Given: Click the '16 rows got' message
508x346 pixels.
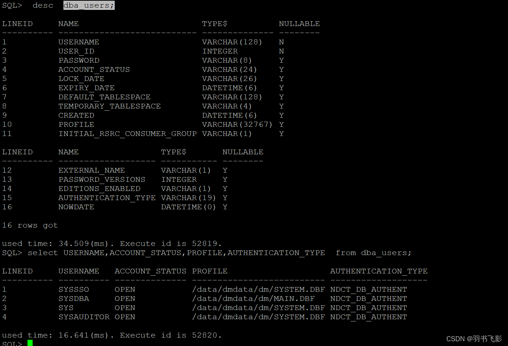Looking at the screenshot, I should tap(30, 225).
